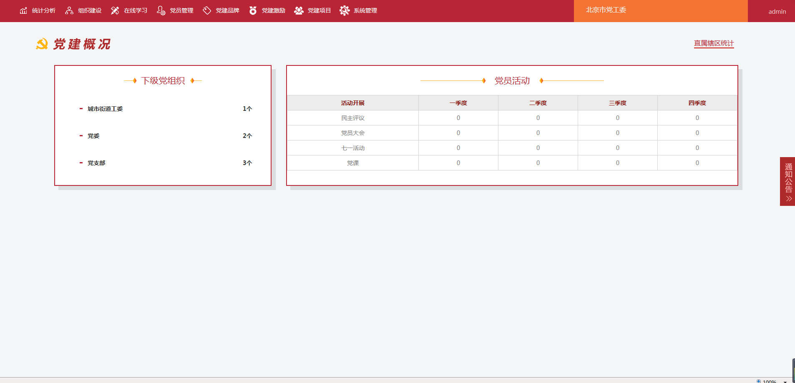Follow the 直属辖区统计 link
Screen dimensions: 795x383
point(714,43)
